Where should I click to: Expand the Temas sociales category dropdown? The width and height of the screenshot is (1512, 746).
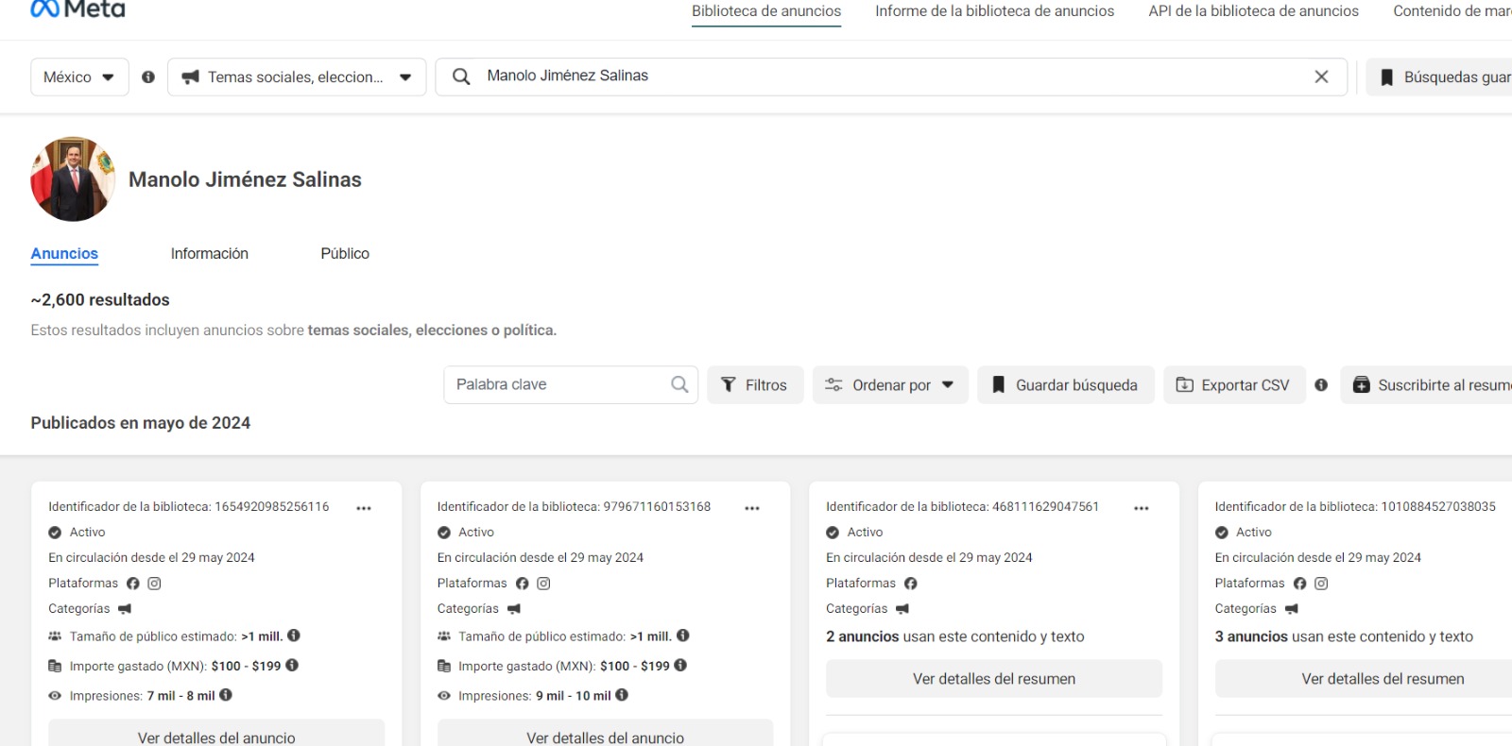(297, 77)
